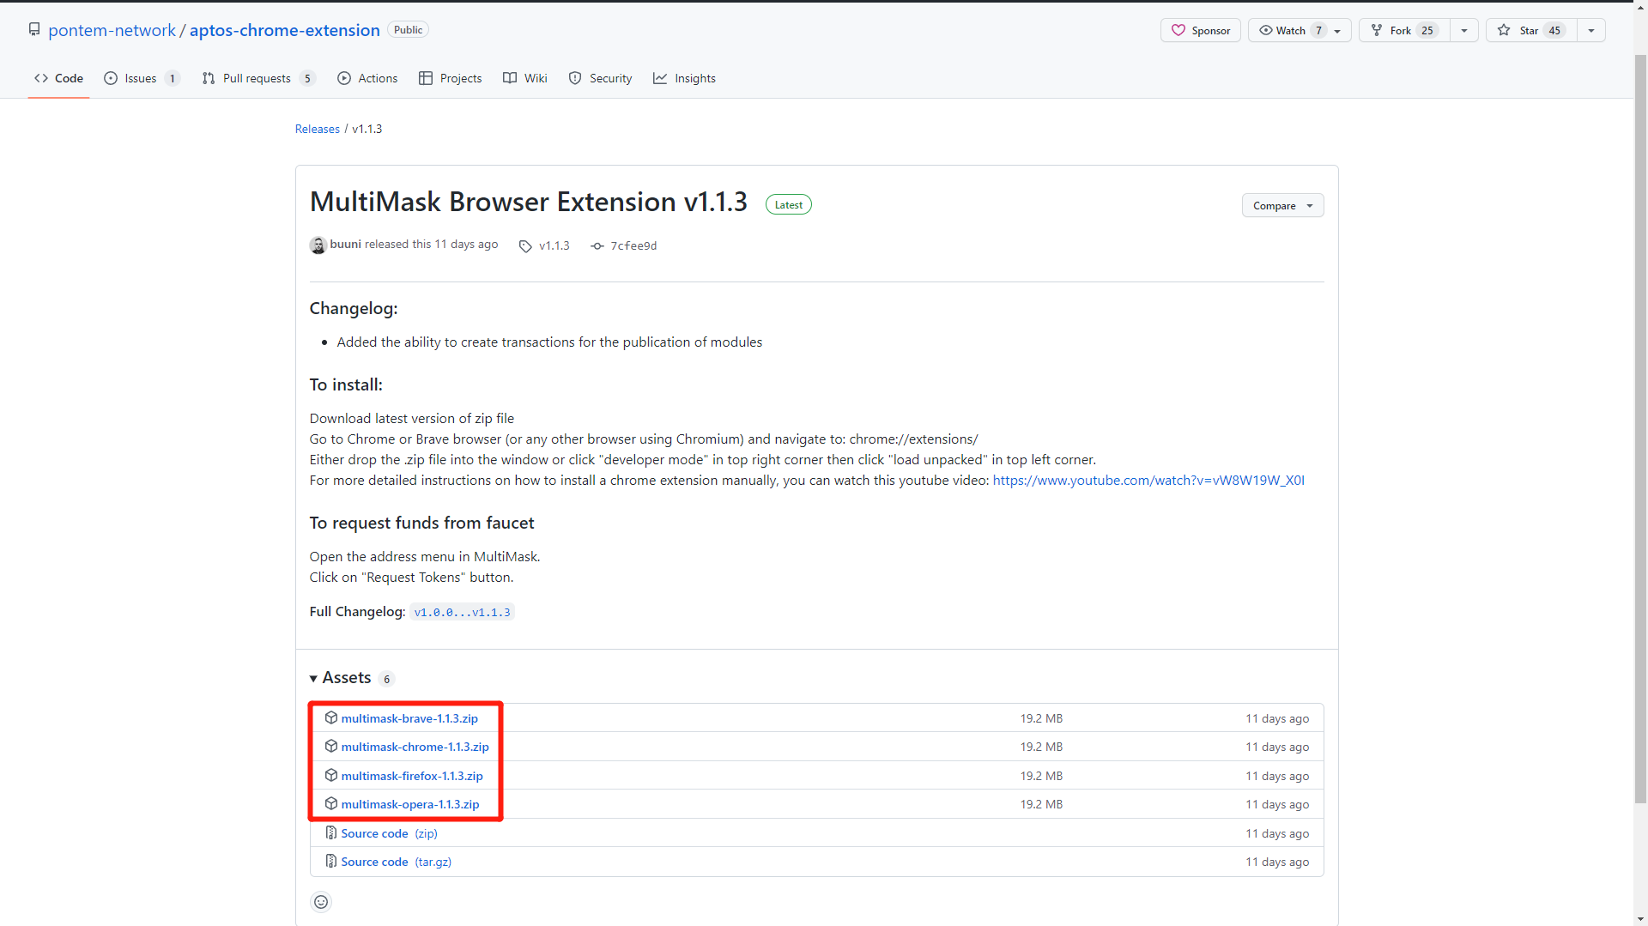Download Source code (zip)
The height and width of the screenshot is (926, 1648).
[389, 833]
